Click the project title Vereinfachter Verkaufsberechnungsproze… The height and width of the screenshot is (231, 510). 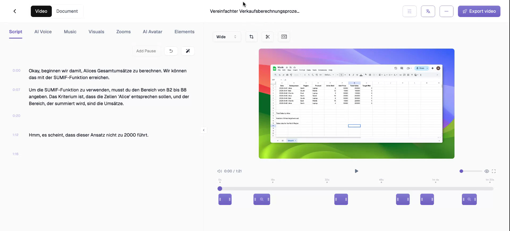(255, 11)
